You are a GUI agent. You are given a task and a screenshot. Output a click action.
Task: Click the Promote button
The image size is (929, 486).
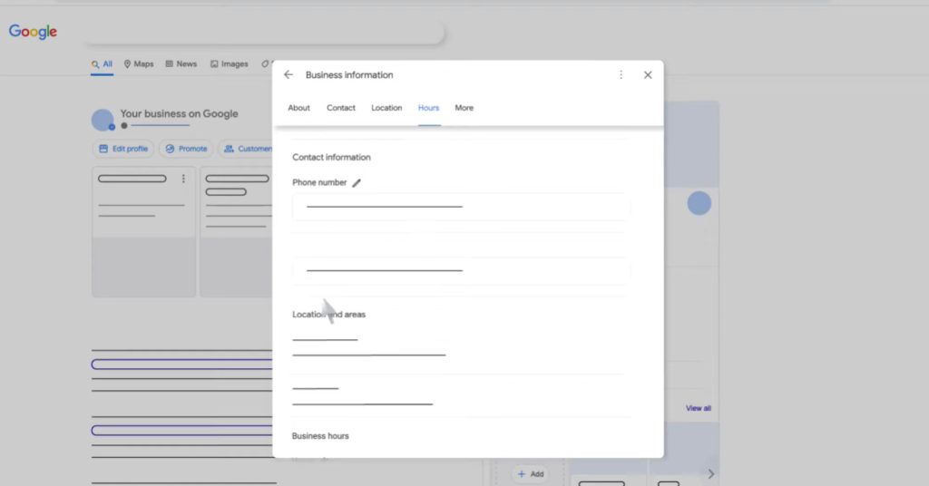(186, 149)
